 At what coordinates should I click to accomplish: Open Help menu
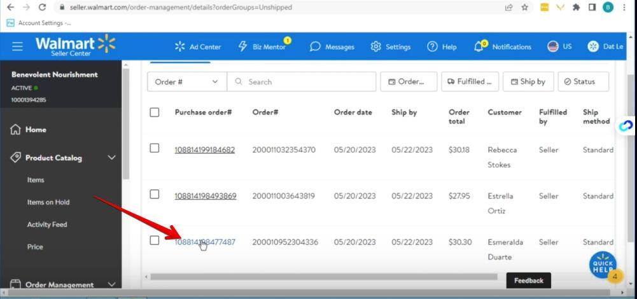pyautogui.click(x=442, y=46)
